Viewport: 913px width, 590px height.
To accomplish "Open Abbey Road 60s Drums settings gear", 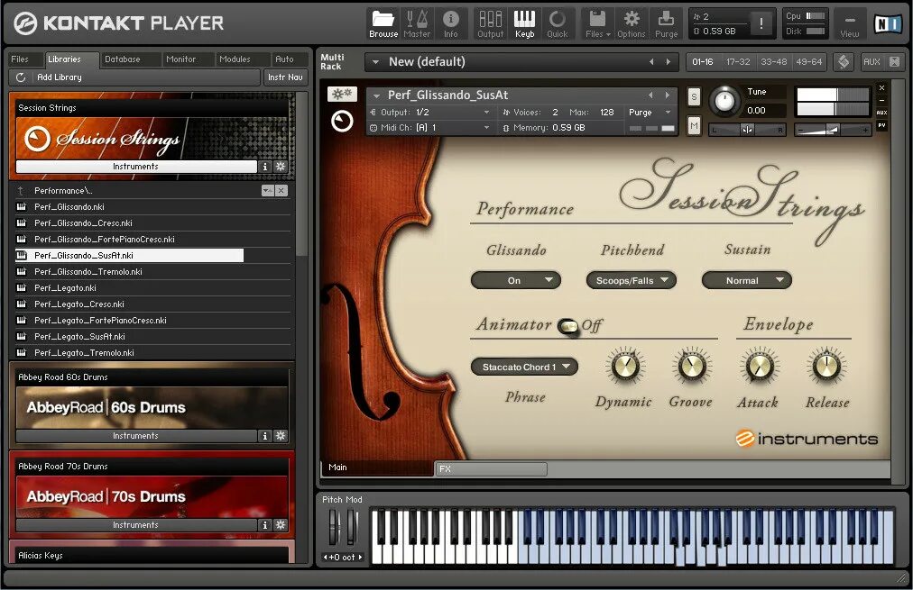I will (x=281, y=435).
